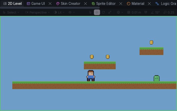This screenshot has height=111, width=177.
Task: Toggle the grid snap icon
Action: tap(129, 12)
